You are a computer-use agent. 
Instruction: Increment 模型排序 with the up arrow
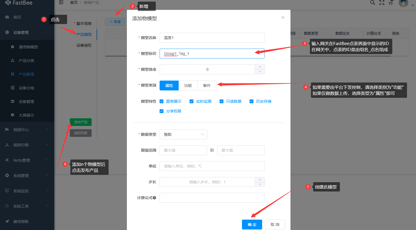pyautogui.click(x=260, y=67)
